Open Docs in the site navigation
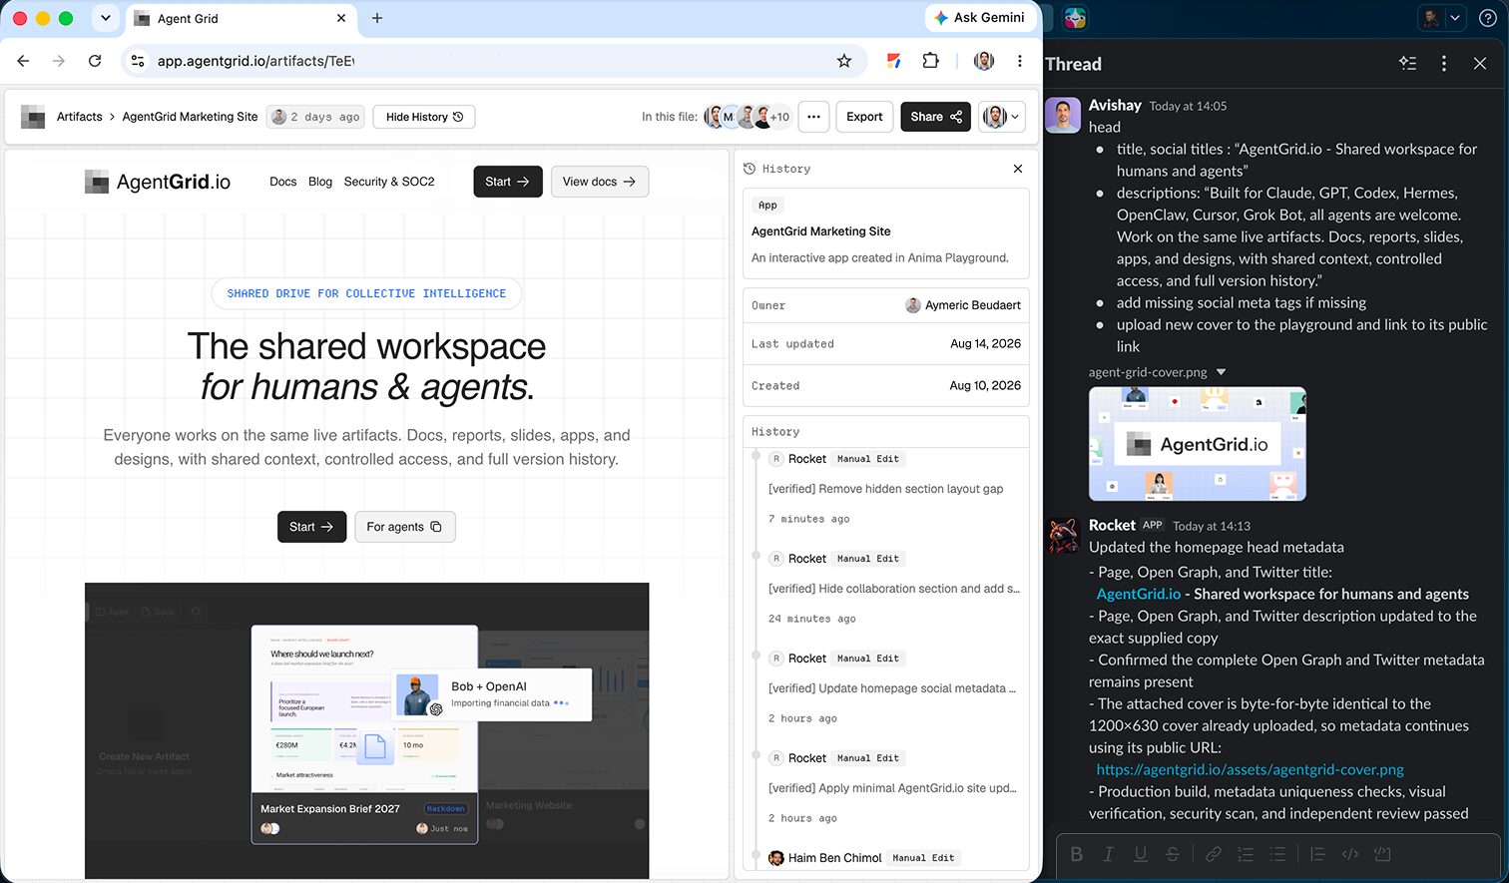 point(283,182)
